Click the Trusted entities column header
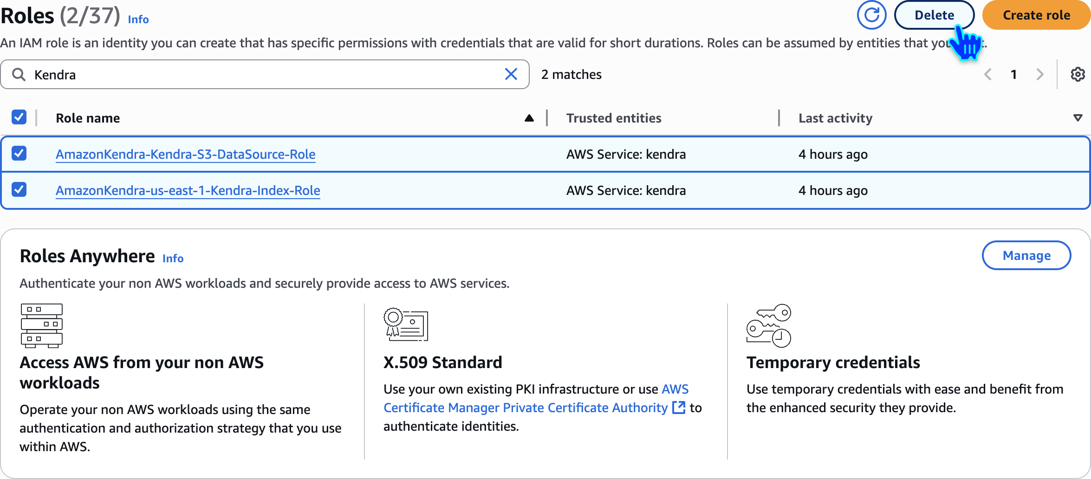1091x479 pixels. coord(614,118)
